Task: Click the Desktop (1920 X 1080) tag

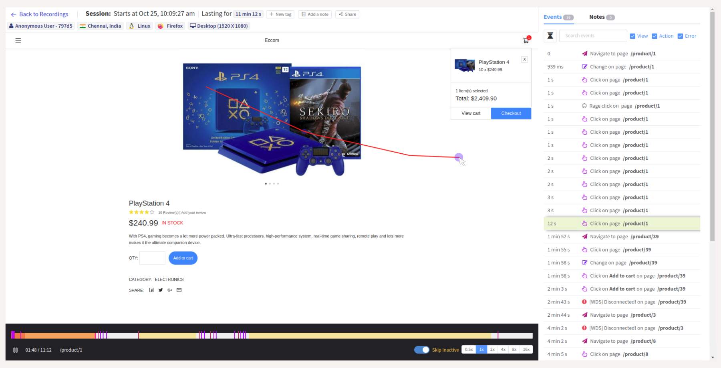Action: pos(219,26)
